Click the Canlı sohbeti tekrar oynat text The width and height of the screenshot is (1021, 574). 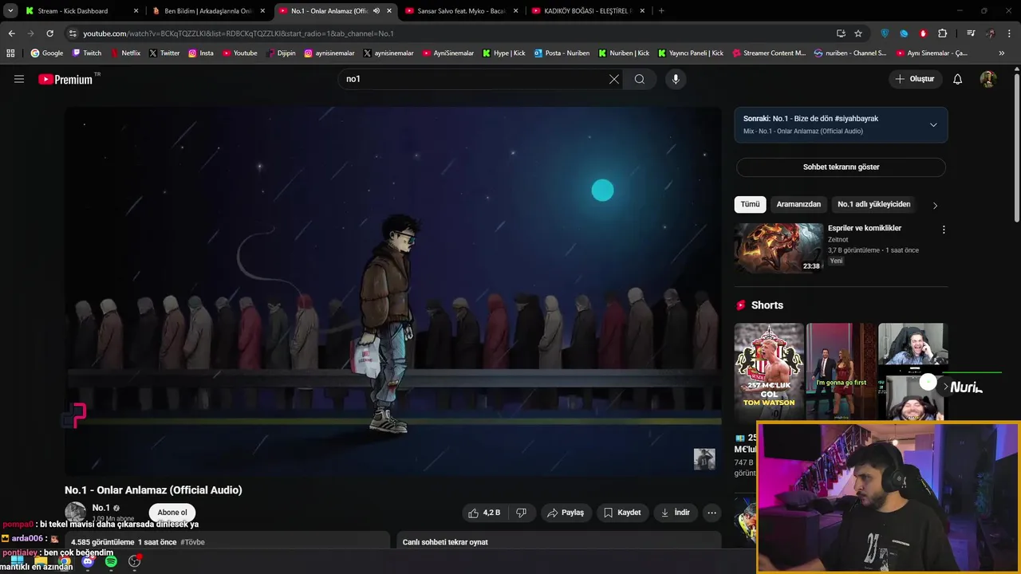pos(445,542)
